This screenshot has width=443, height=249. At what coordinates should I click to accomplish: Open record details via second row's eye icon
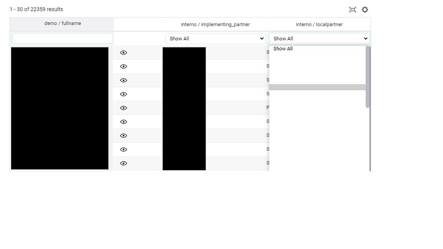pyautogui.click(x=124, y=66)
